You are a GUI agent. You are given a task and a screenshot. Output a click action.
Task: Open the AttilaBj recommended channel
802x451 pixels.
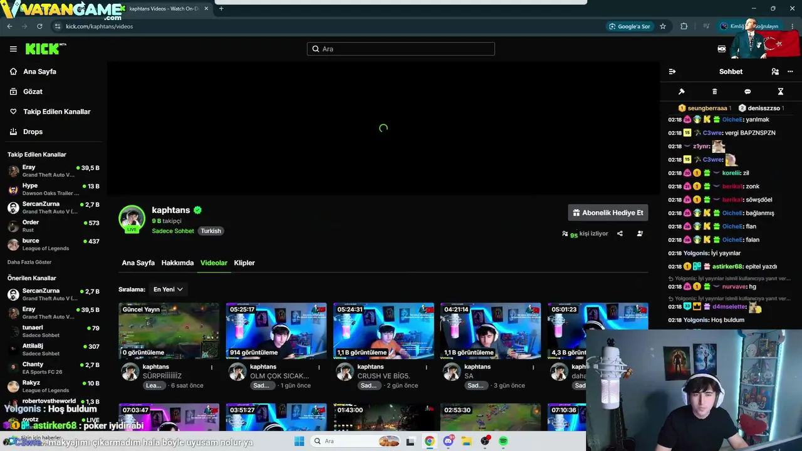[x=53, y=350]
